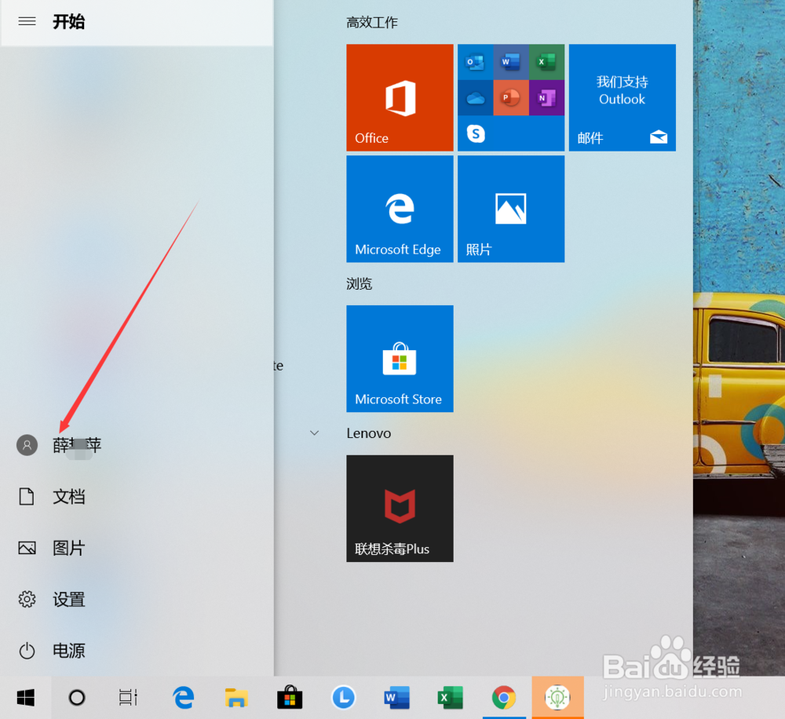Screen dimensions: 785x719
Task: Click the Windows Start button on taskbar
Action: tap(26, 698)
